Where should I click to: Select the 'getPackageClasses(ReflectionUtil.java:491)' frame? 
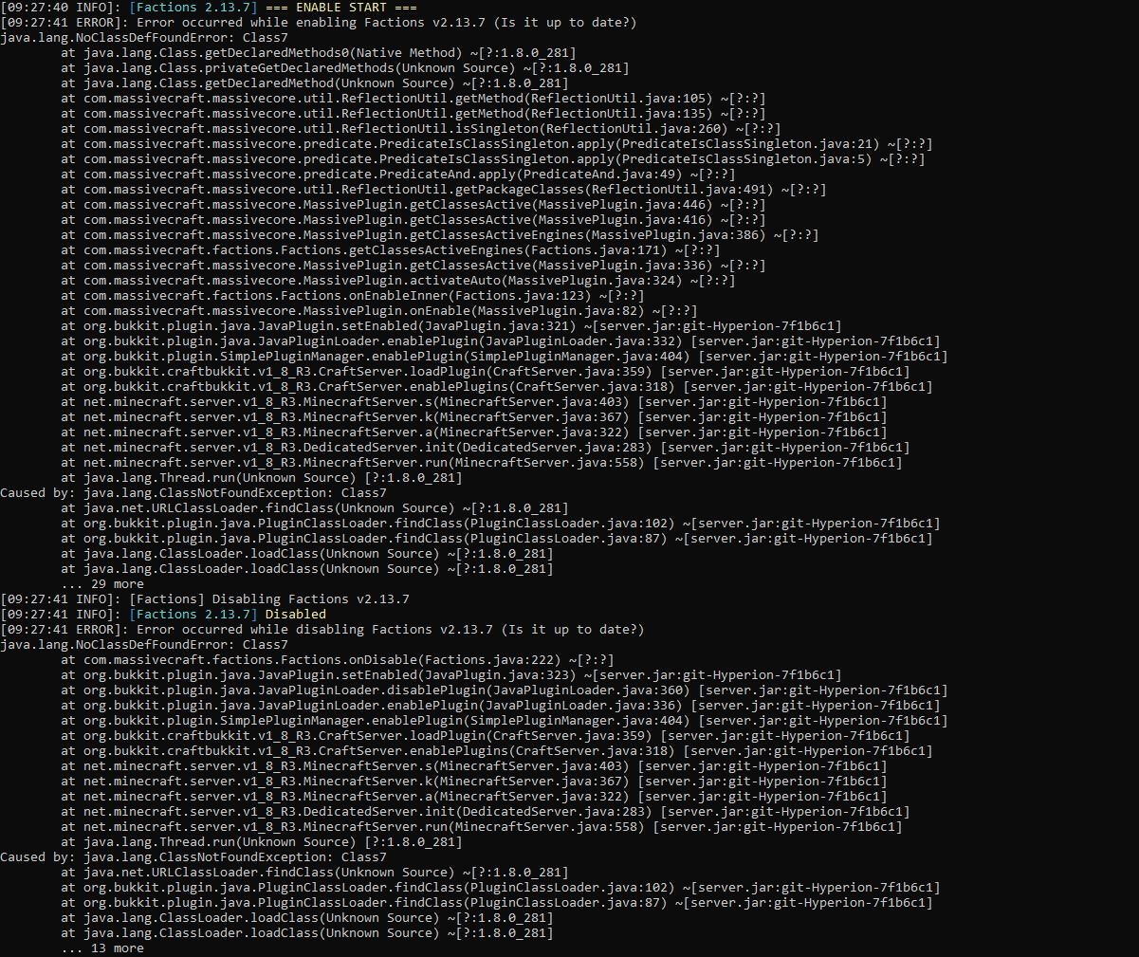tap(443, 189)
